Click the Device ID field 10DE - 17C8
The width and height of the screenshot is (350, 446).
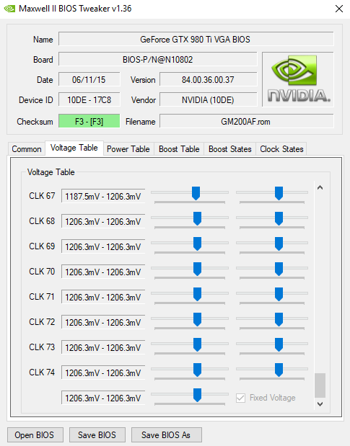(89, 99)
